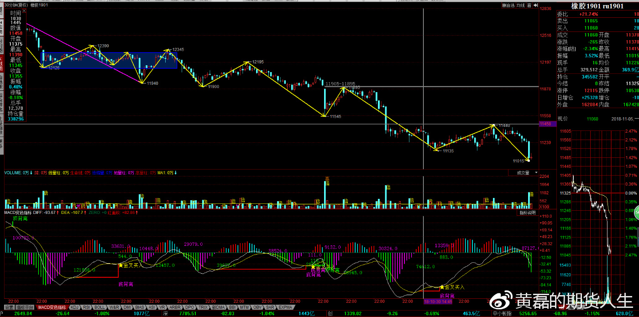
Task: Switch to the VR indicator tab
Action: [162, 307]
